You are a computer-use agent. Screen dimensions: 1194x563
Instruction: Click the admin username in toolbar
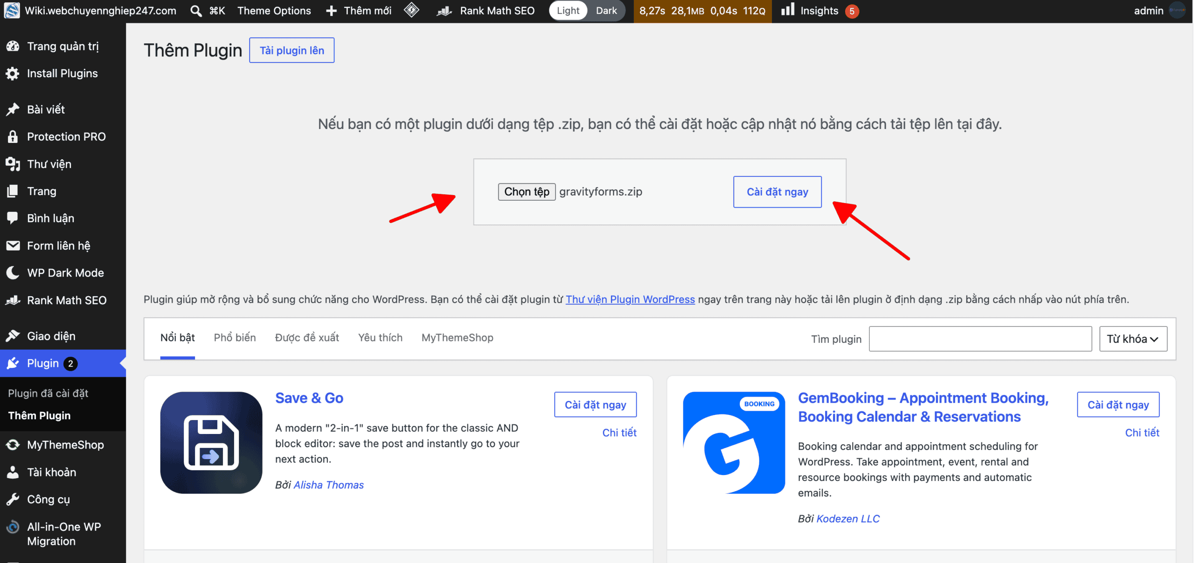coord(1148,11)
